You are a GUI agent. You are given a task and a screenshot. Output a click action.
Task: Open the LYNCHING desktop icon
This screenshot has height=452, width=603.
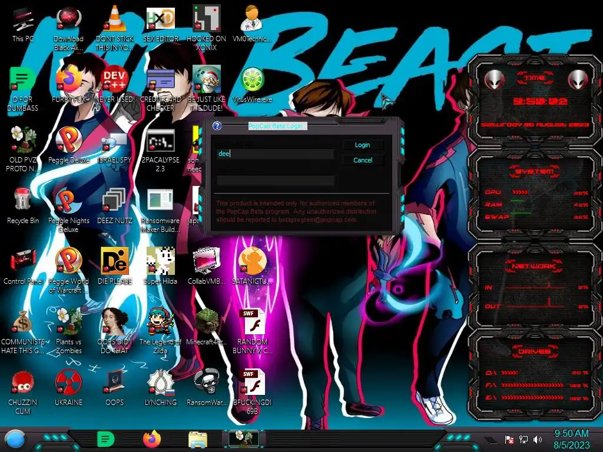(160, 387)
